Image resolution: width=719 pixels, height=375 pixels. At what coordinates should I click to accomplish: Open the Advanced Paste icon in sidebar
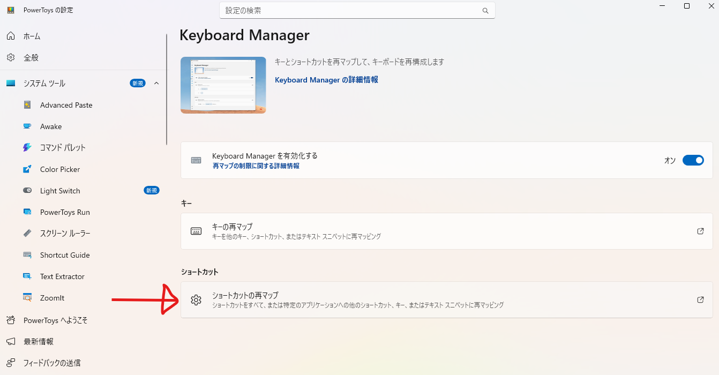click(x=27, y=105)
